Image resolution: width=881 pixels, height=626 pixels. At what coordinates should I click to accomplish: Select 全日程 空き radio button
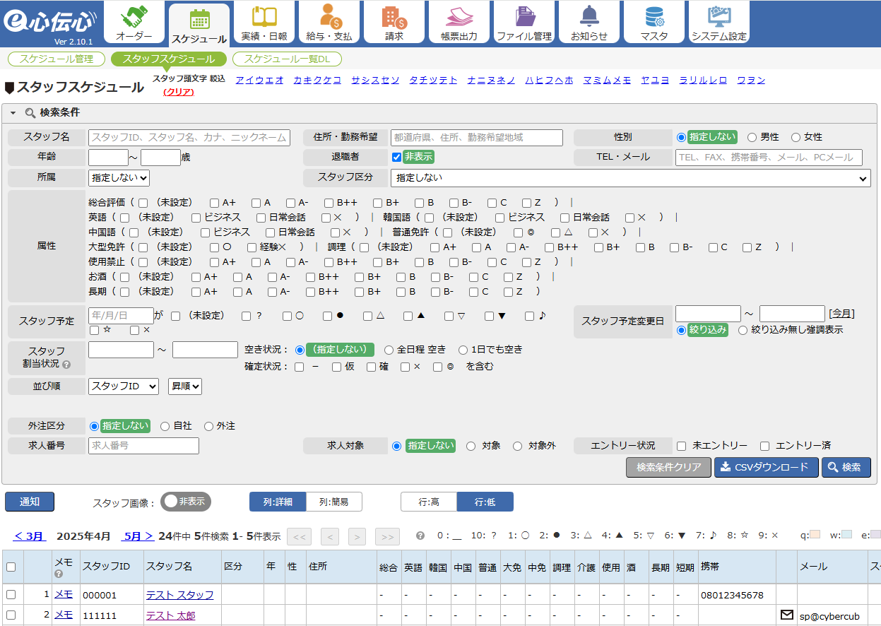click(389, 350)
